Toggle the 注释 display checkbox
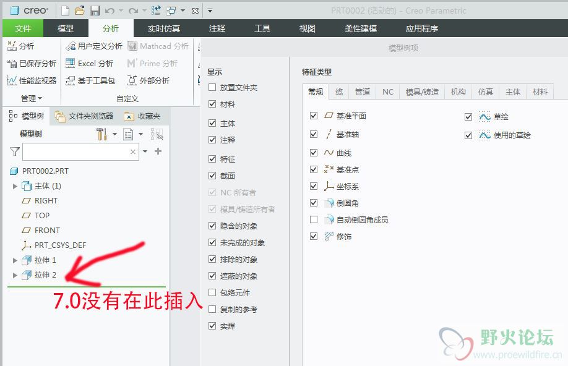Screen dimensions: 568x366 tap(212, 140)
